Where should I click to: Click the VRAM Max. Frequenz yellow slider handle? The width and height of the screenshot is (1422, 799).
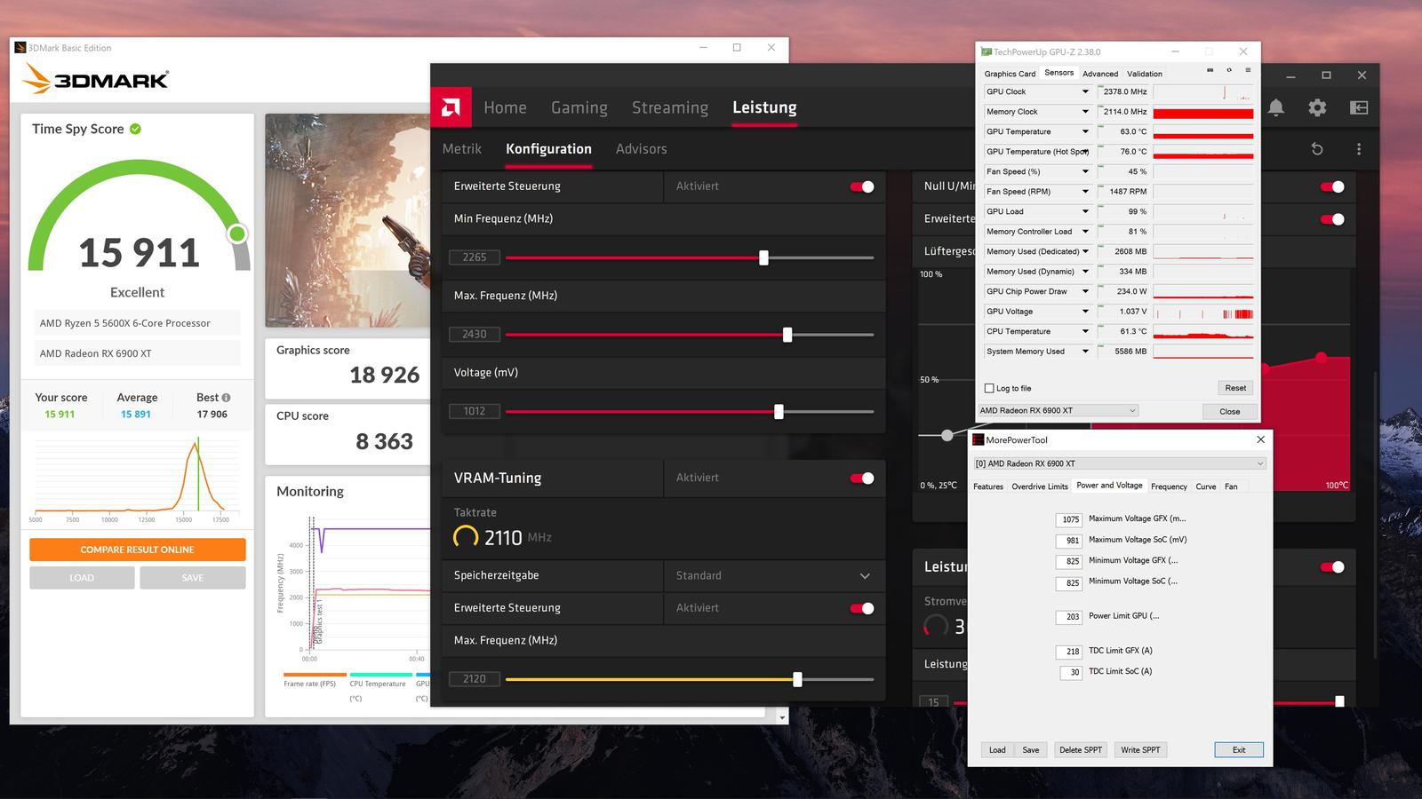coord(797,679)
